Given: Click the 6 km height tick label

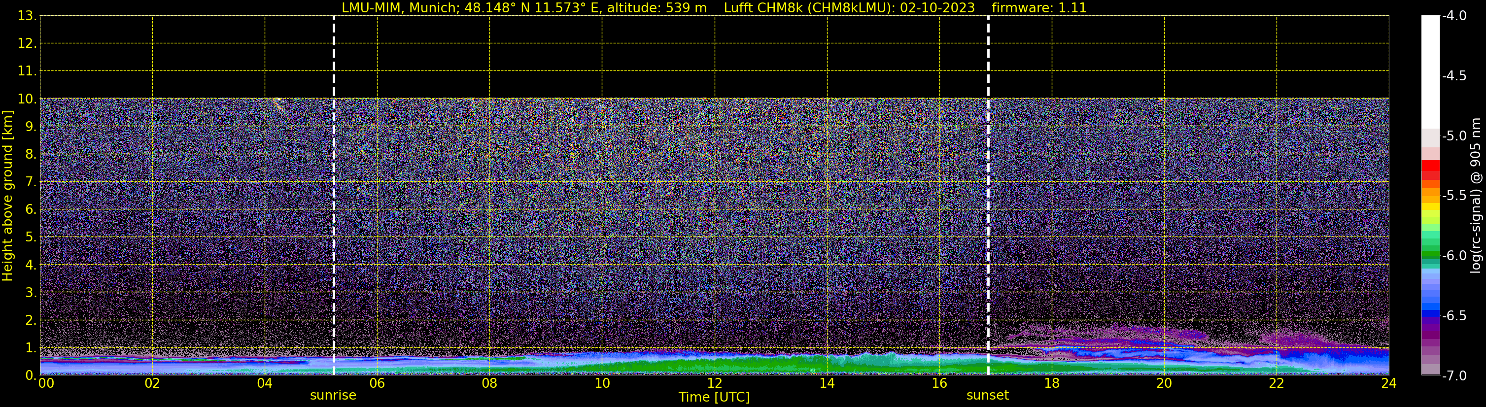Looking at the screenshot, I should (31, 210).
